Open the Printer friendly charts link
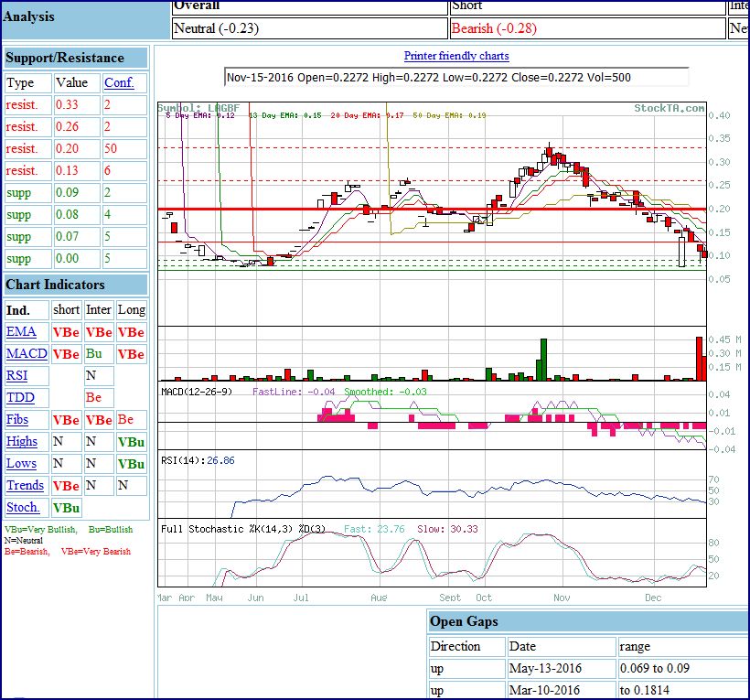The height and width of the screenshot is (700, 750). click(456, 56)
